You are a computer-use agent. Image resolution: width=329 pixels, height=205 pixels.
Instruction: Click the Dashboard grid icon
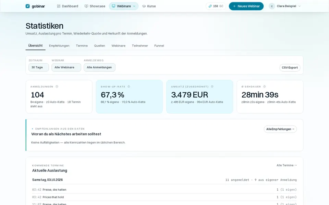(x=59, y=6)
